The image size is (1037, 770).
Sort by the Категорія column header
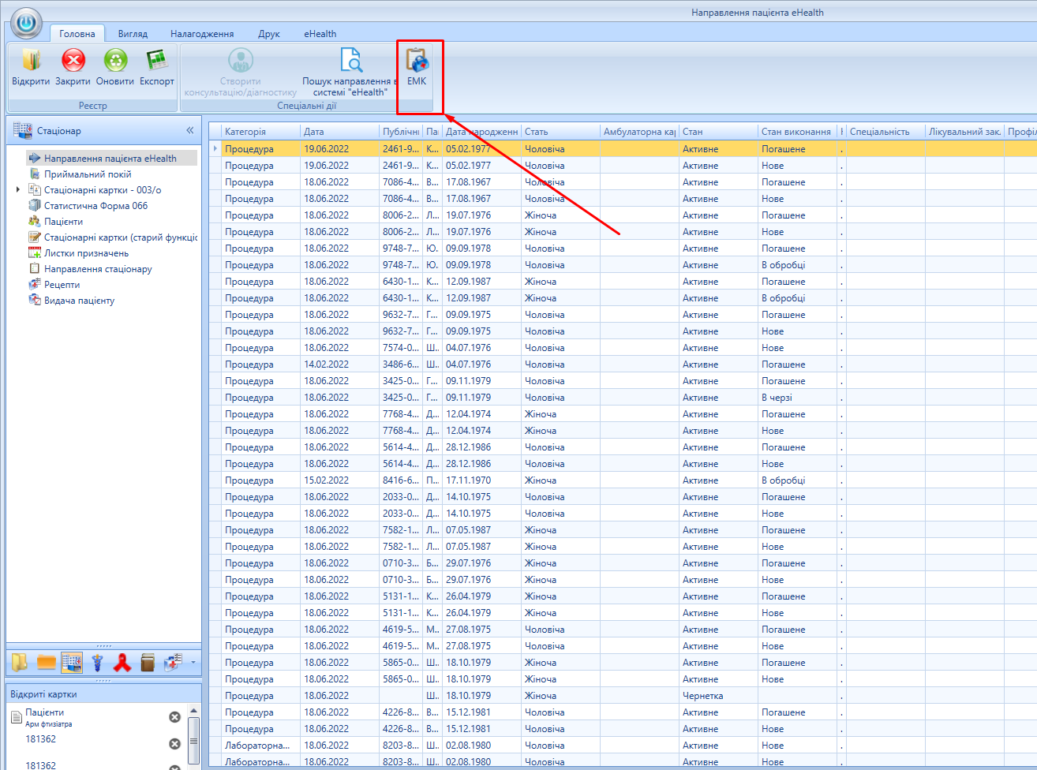[x=260, y=132]
